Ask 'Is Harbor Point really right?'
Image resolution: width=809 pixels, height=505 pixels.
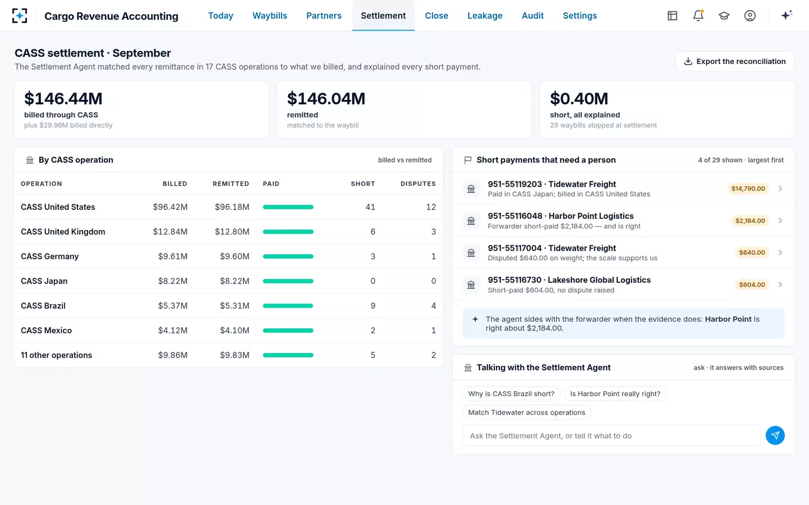pos(615,394)
